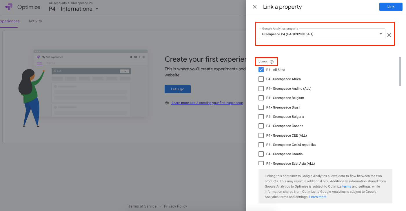Click the Google Optimize logo icon
The width and height of the screenshot is (406, 211).
[x=9, y=7]
